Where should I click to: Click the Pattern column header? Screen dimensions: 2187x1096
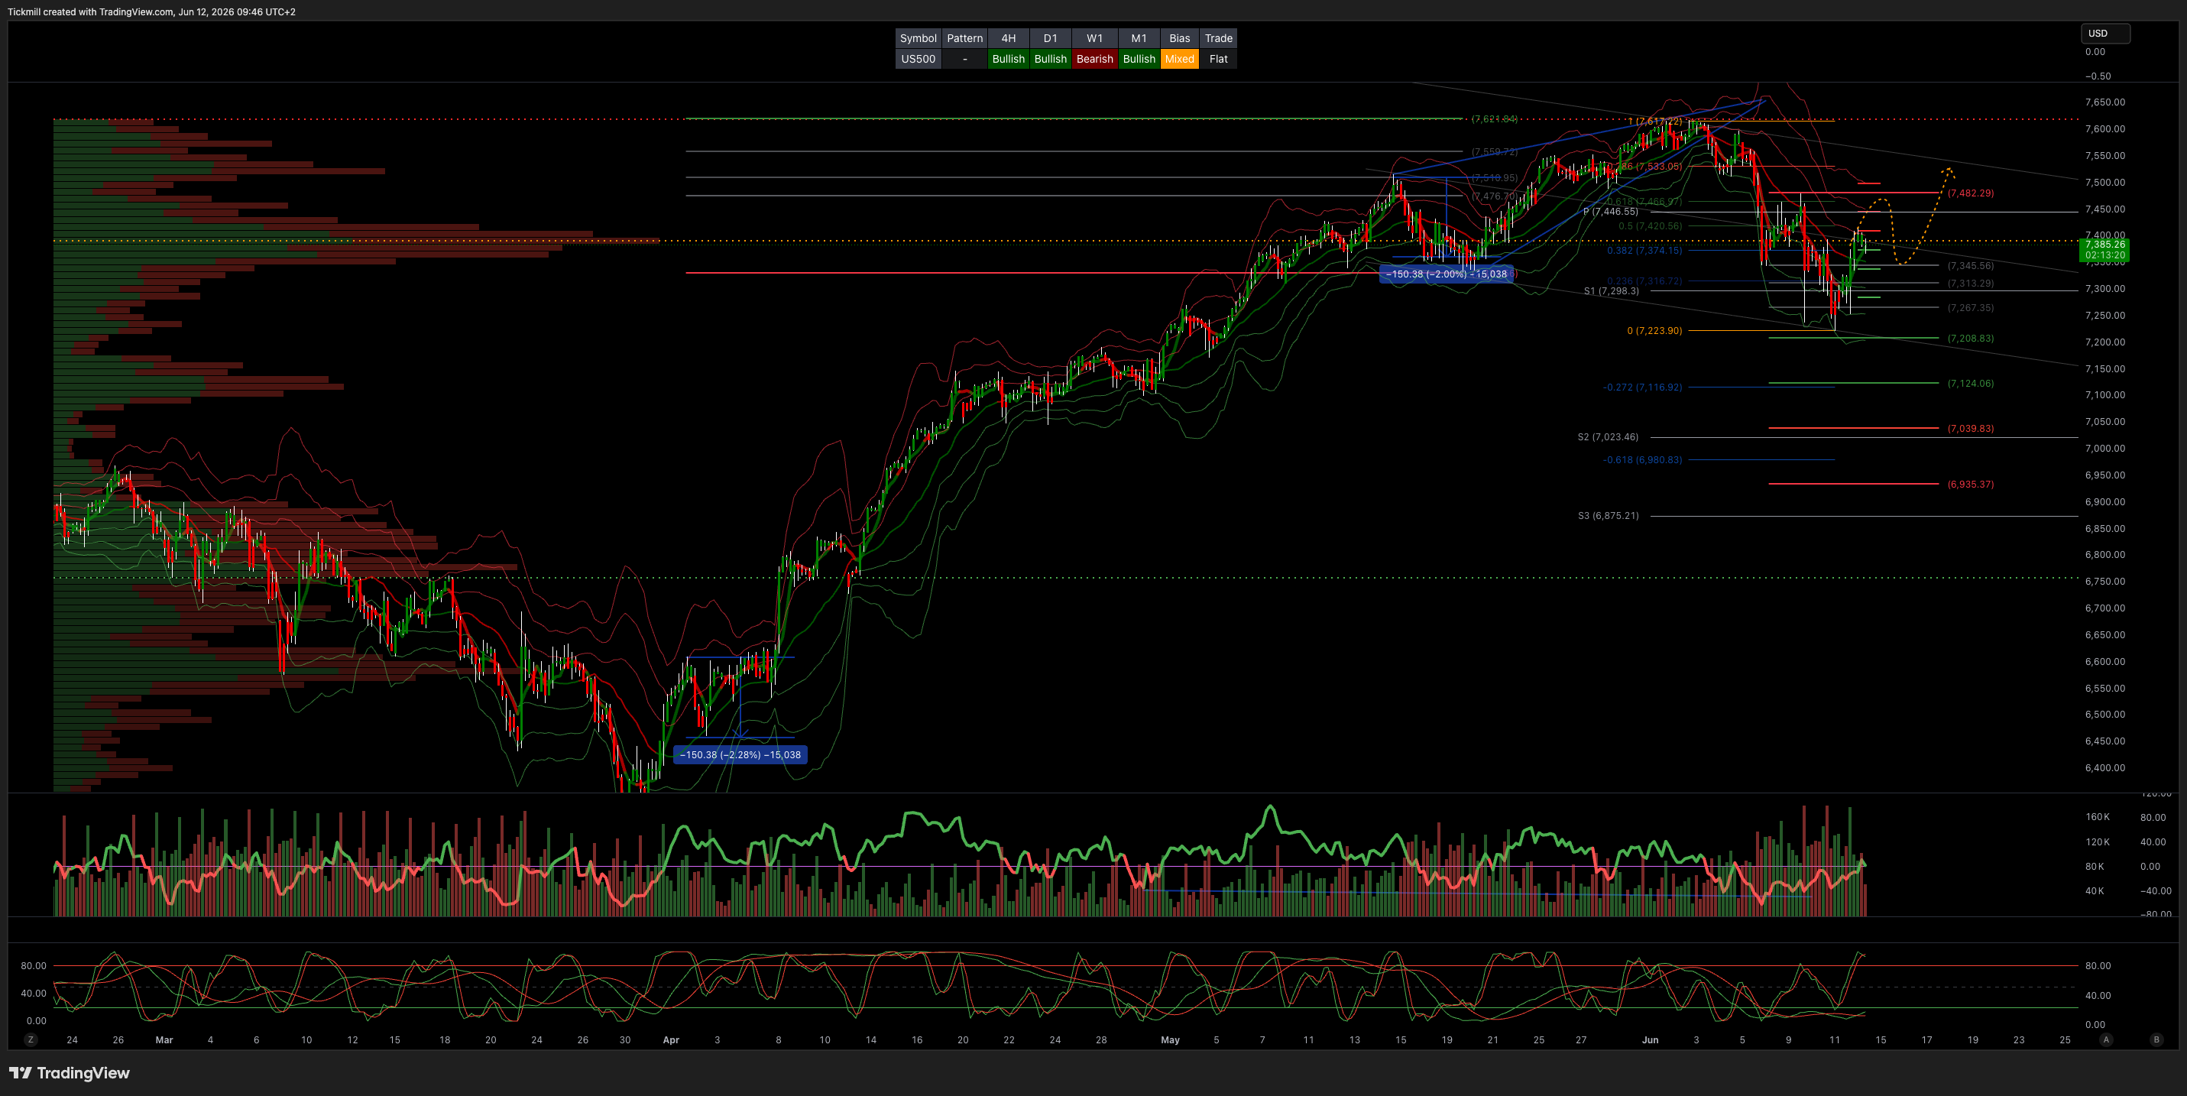tap(964, 38)
